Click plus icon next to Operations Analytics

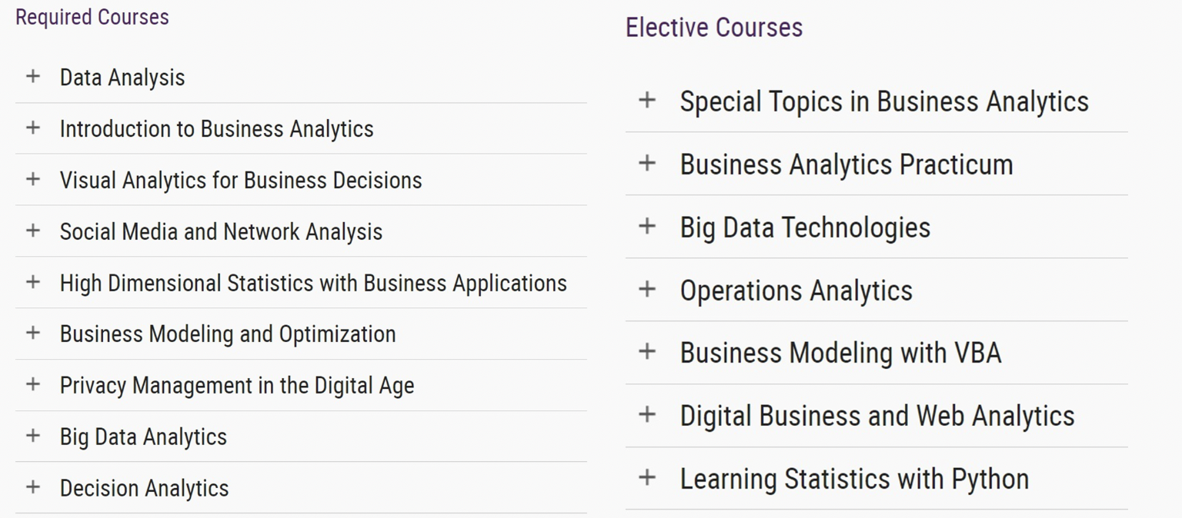647,289
